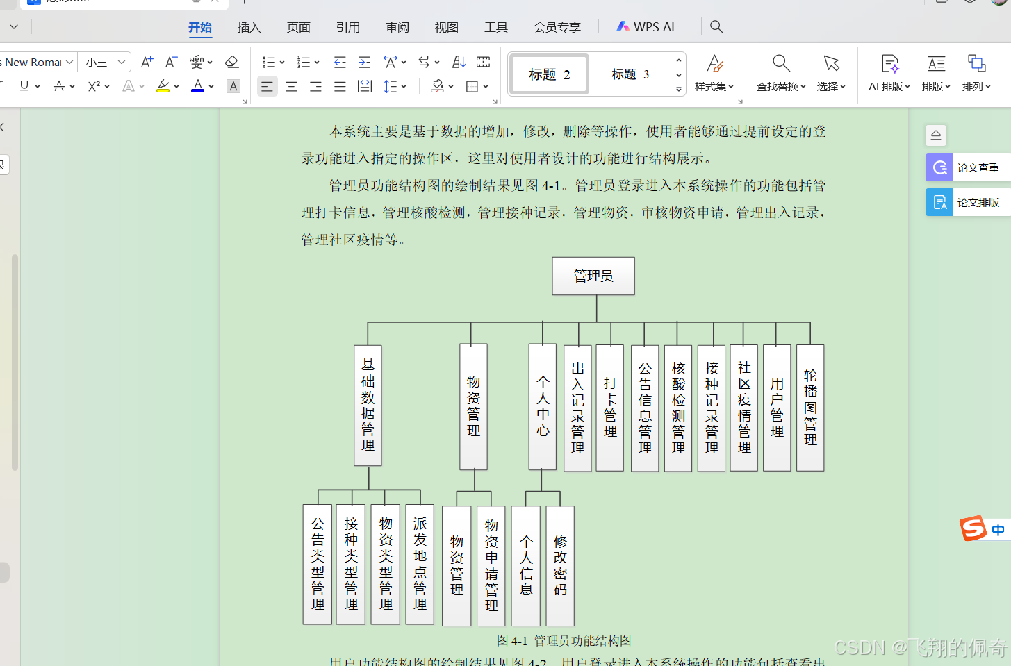Expand highlight color dropdown arrow
The width and height of the screenshot is (1011, 666).
coord(176,87)
